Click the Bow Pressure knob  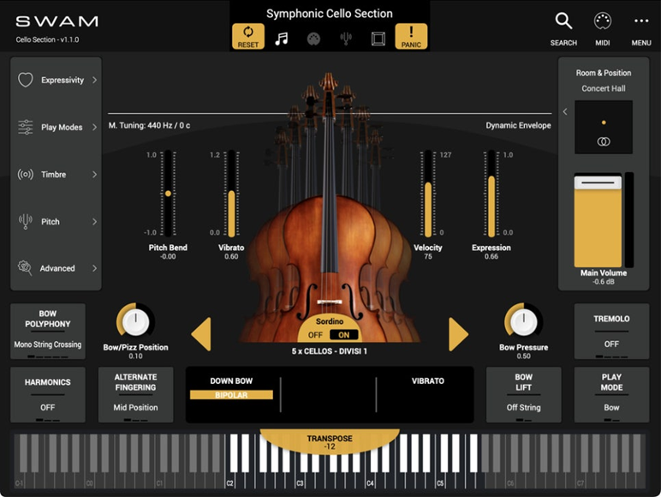[523, 322]
